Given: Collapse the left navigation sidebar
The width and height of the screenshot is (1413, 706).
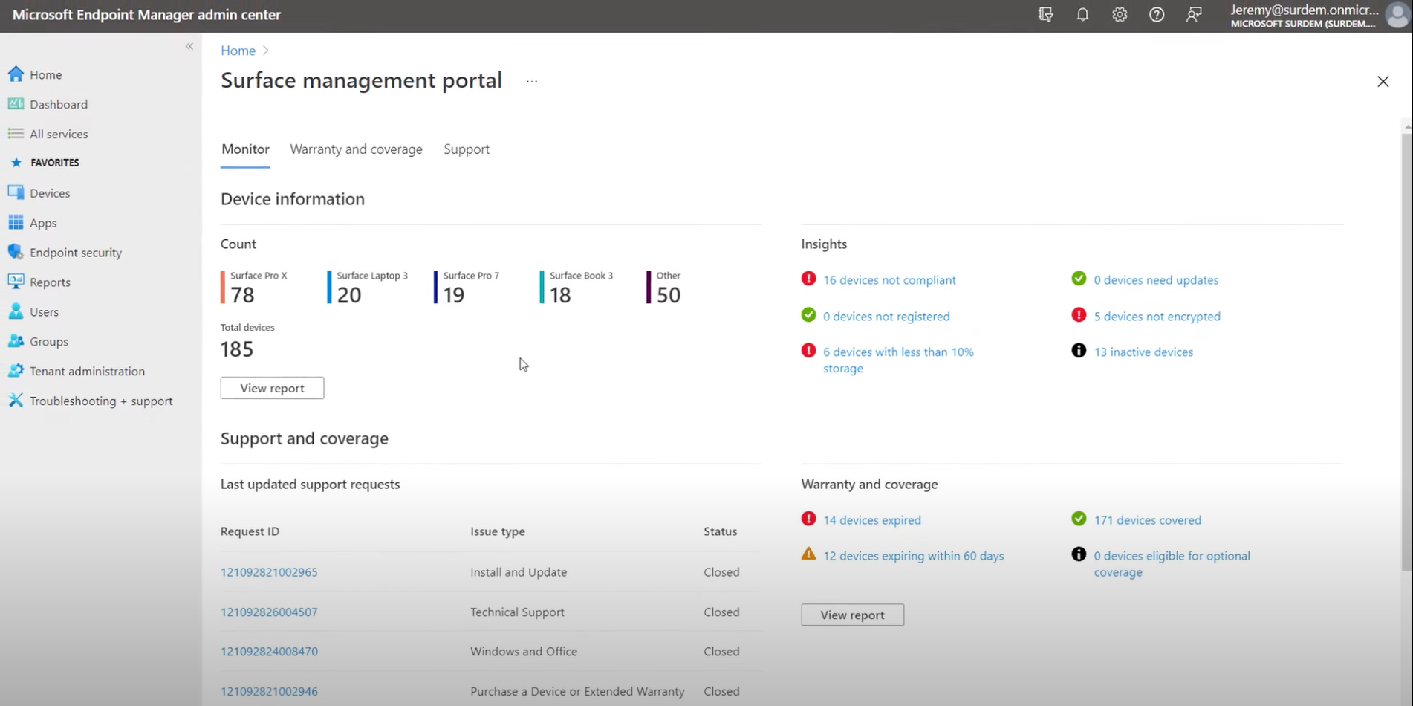Looking at the screenshot, I should (189, 46).
